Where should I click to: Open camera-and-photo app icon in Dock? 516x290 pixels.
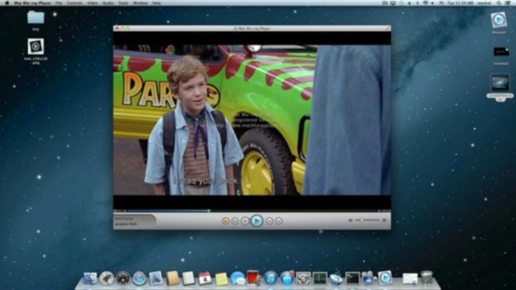click(368, 278)
